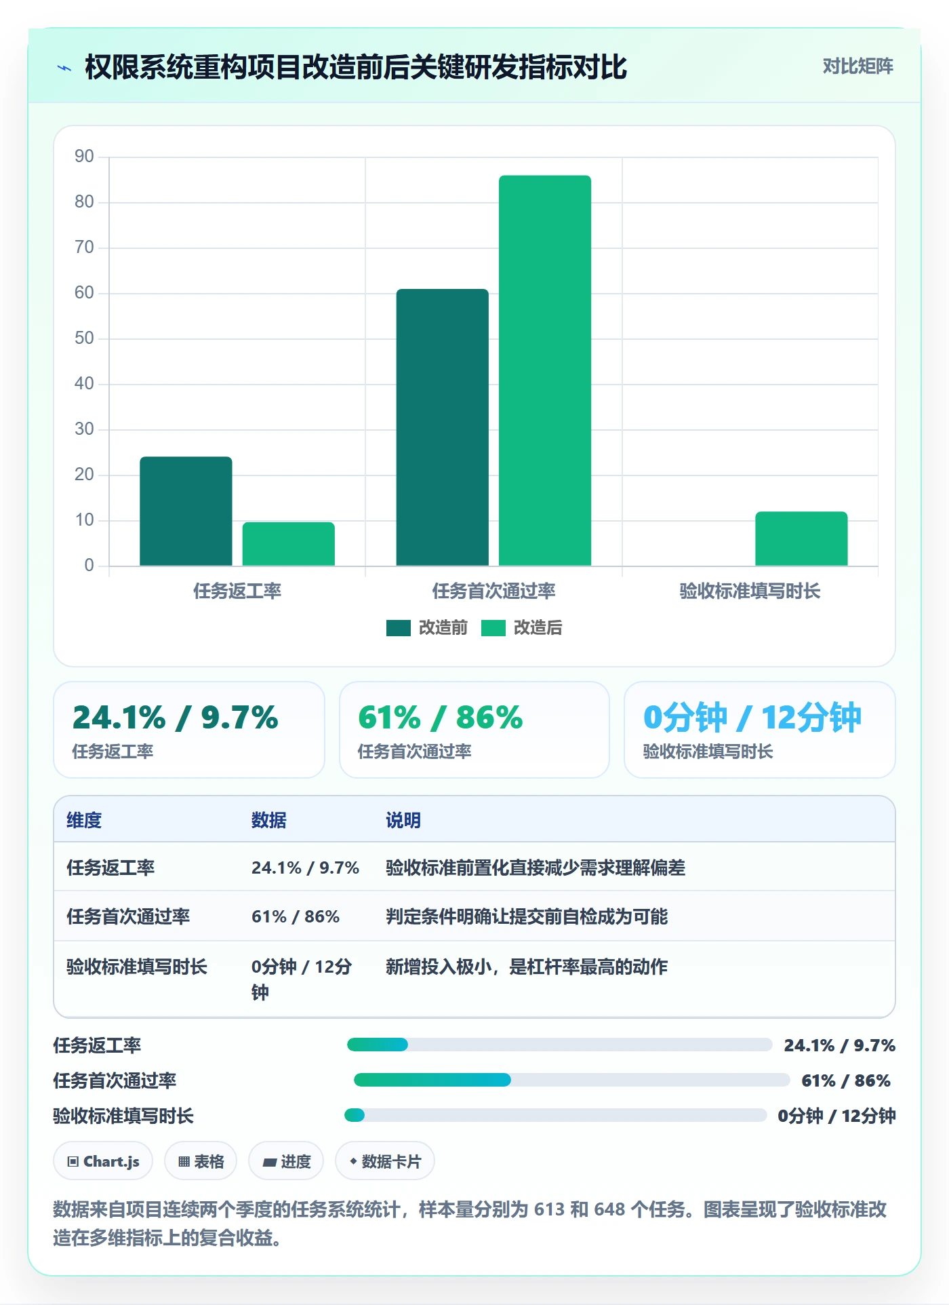Click the 任务返工率 x-axis label

click(237, 591)
